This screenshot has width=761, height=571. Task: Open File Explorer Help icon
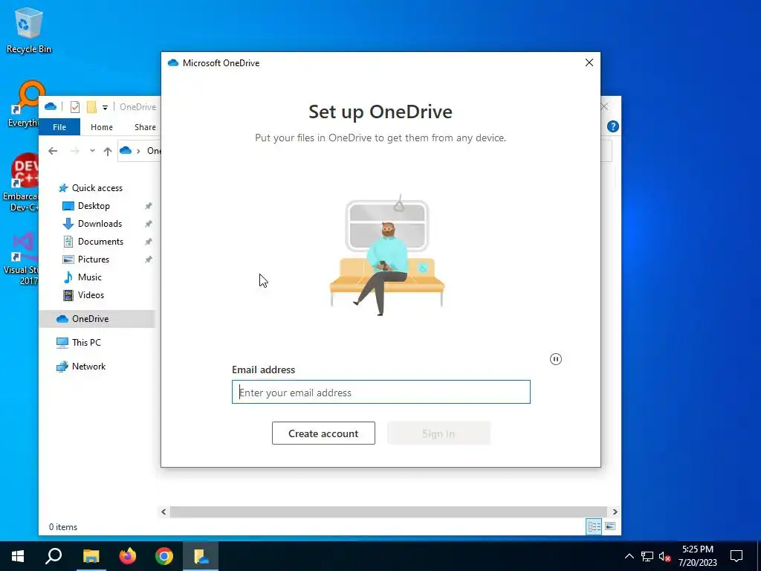[x=613, y=126]
